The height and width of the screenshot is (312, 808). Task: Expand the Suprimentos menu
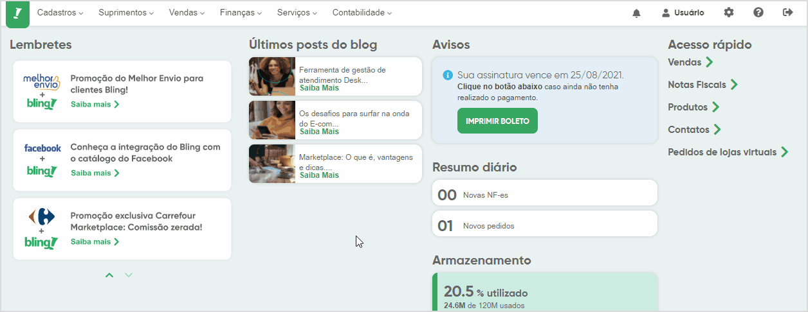pos(126,13)
